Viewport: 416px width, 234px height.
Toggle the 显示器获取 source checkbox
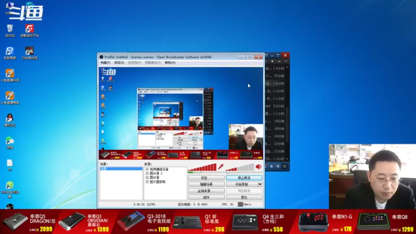[147, 181]
